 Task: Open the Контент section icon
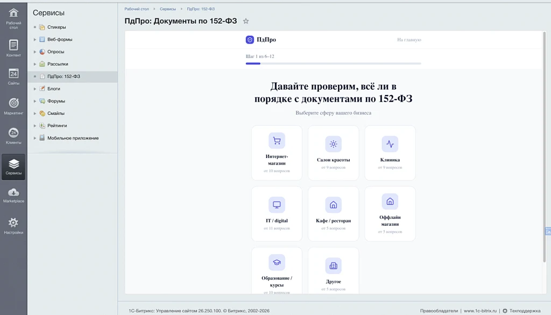pyautogui.click(x=13, y=45)
